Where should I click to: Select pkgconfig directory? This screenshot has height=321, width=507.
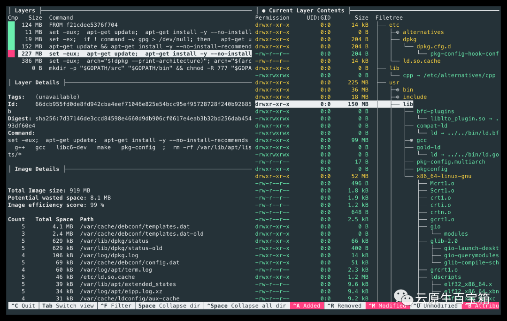(432, 169)
